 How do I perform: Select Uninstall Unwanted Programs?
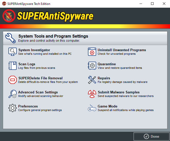(122, 50)
